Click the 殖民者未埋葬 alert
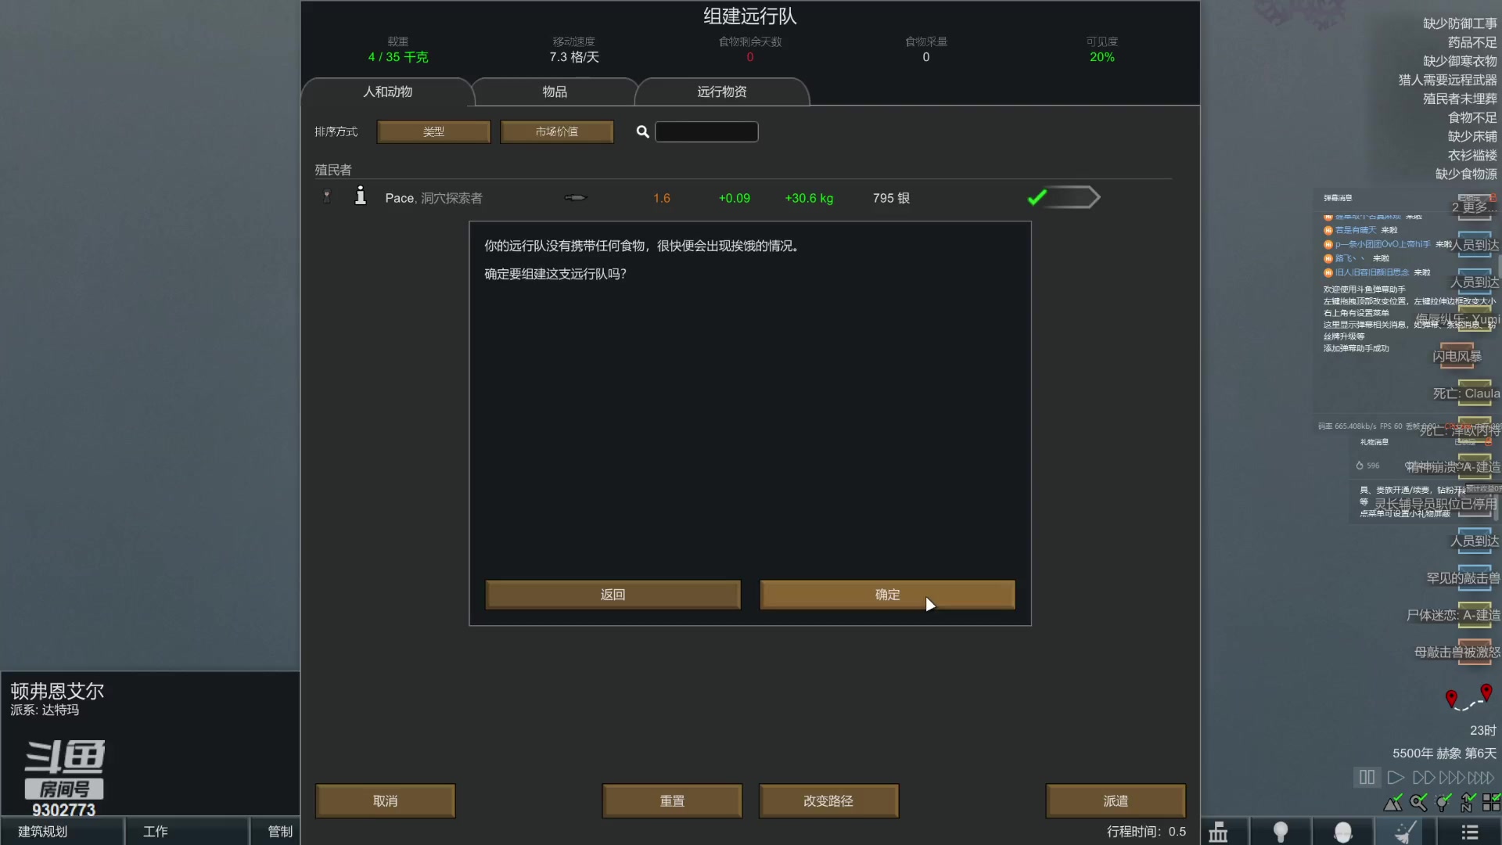This screenshot has width=1502, height=845. pyautogui.click(x=1460, y=99)
